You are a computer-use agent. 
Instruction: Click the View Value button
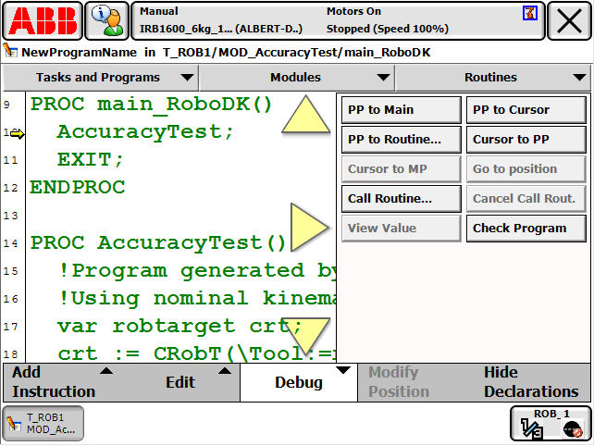[402, 229]
